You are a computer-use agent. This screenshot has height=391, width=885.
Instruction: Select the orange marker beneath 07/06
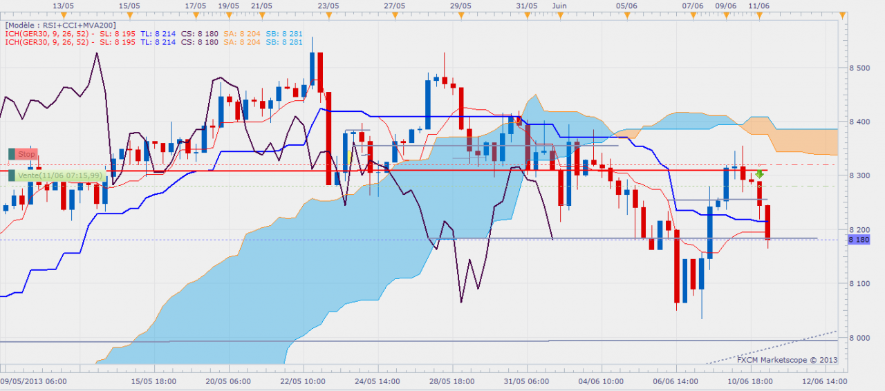[693, 15]
